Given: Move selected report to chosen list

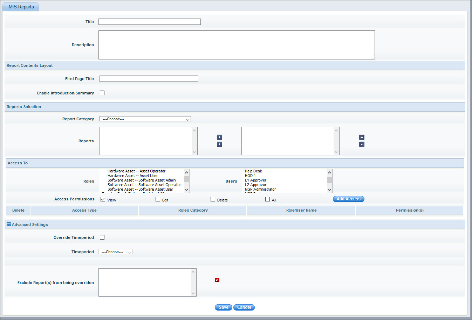Looking at the screenshot, I should (219, 137).
